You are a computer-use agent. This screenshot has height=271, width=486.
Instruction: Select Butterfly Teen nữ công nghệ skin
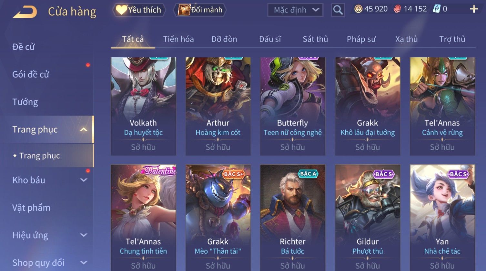click(293, 106)
